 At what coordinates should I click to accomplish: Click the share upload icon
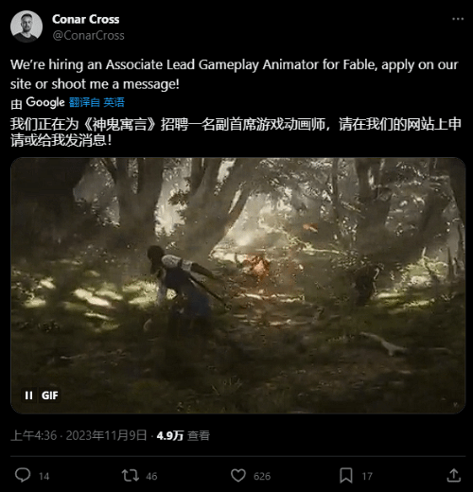click(454, 475)
